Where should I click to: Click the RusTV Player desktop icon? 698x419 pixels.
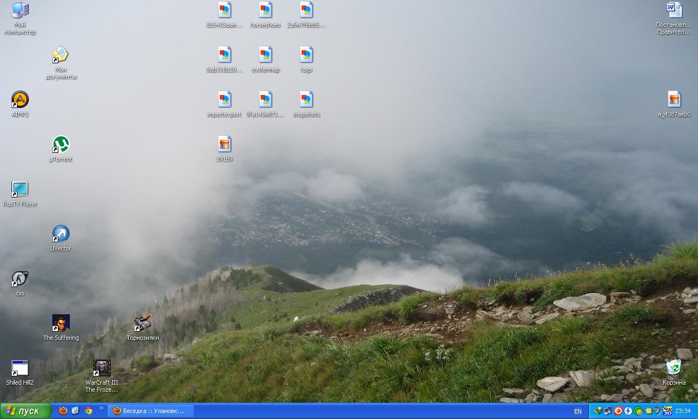point(20,189)
